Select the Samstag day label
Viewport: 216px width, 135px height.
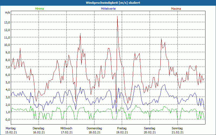[150, 128]
